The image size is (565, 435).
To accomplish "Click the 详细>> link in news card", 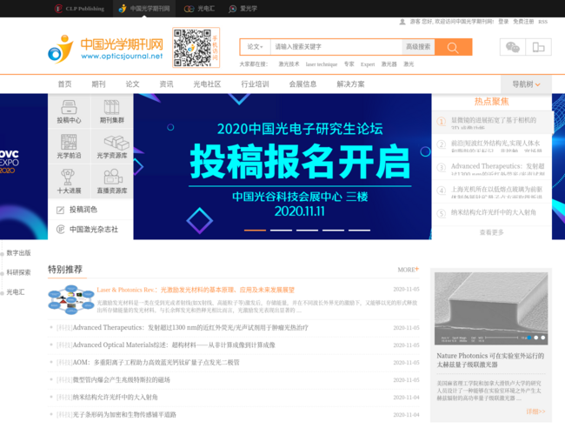I will 535,412.
